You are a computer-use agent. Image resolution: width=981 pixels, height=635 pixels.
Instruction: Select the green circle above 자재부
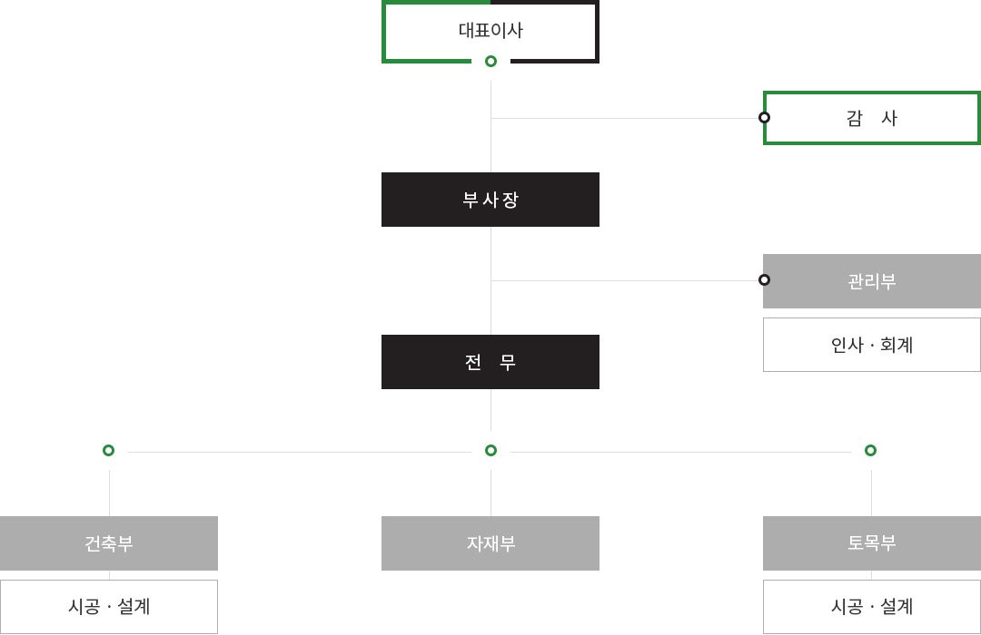491,451
